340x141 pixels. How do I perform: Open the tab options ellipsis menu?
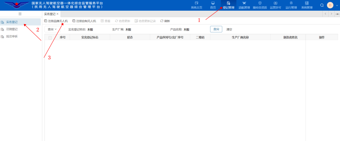337,14
